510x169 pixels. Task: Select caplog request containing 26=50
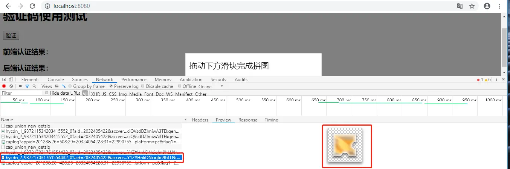(91, 141)
